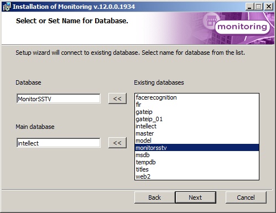Viewport: 276px width, 213px height.
Task: Choose tempdb from Existing databases
Action: point(197,162)
